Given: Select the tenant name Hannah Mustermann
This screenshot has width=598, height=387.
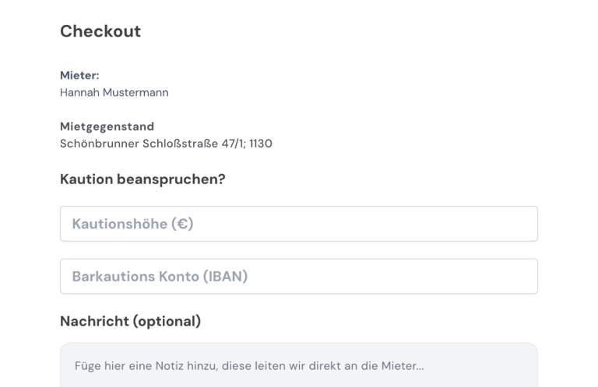Looking at the screenshot, I should (x=114, y=92).
